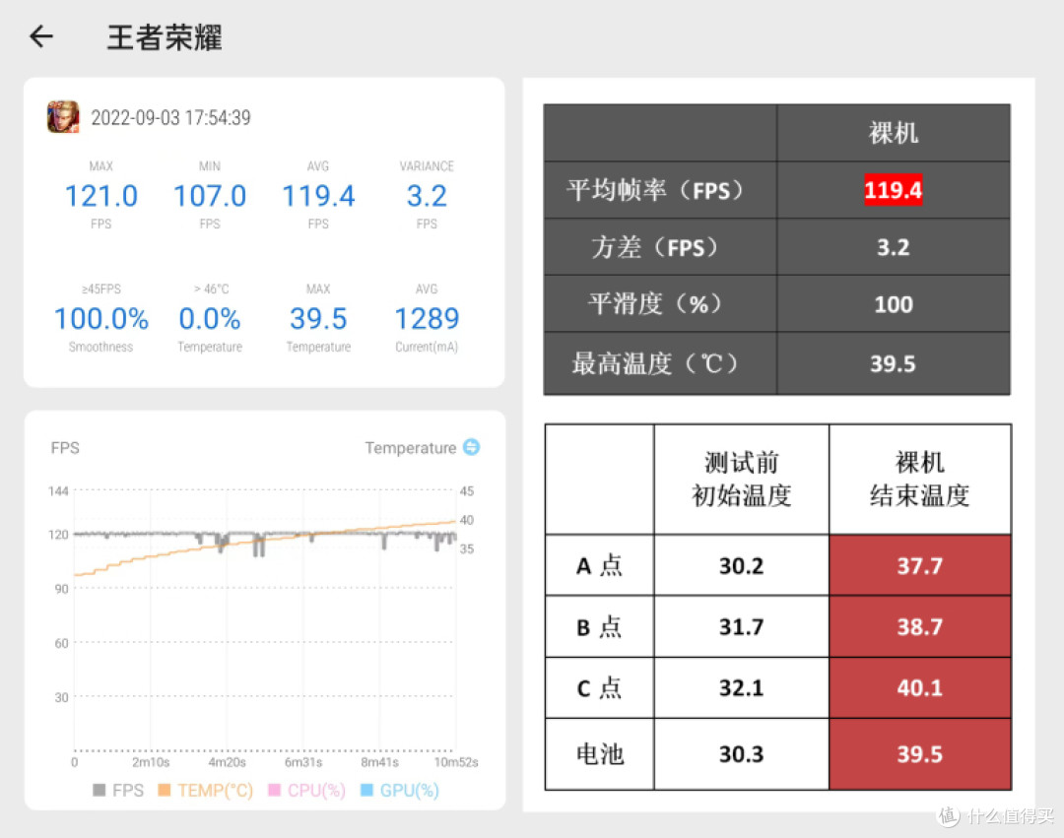Click the 2m10s time axis label
1064x838 pixels.
click(151, 763)
